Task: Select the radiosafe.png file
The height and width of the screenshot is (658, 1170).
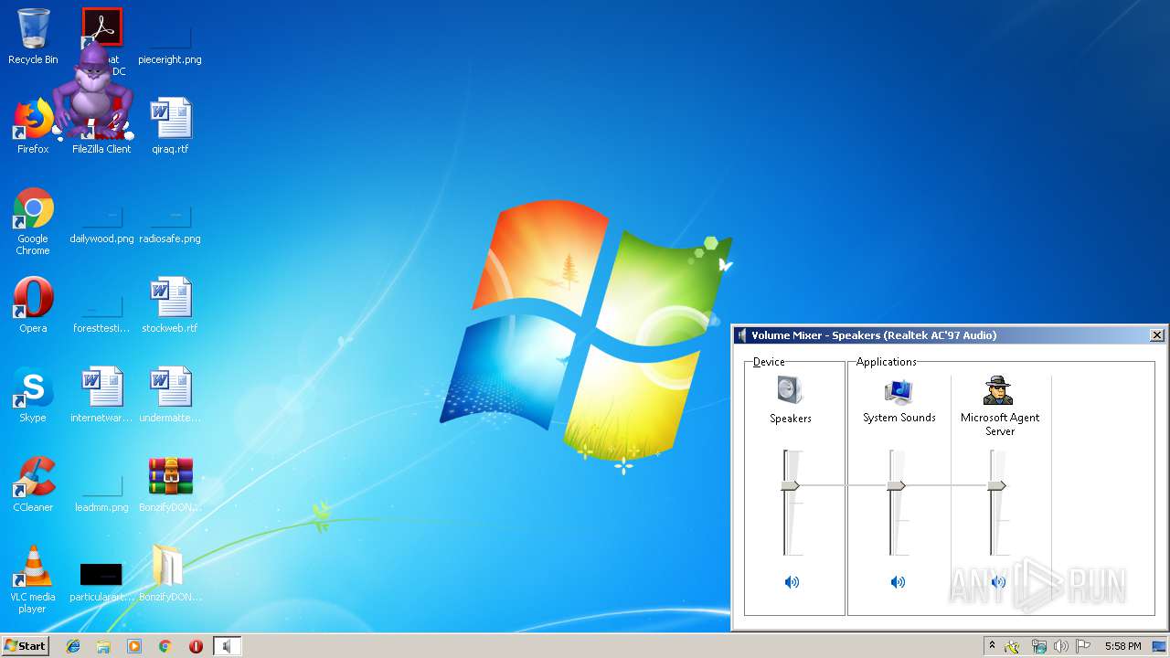Action: (170, 223)
